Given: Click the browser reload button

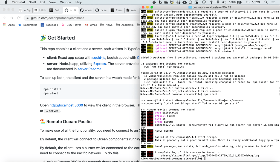Looking at the screenshot, I should click(19, 18).
